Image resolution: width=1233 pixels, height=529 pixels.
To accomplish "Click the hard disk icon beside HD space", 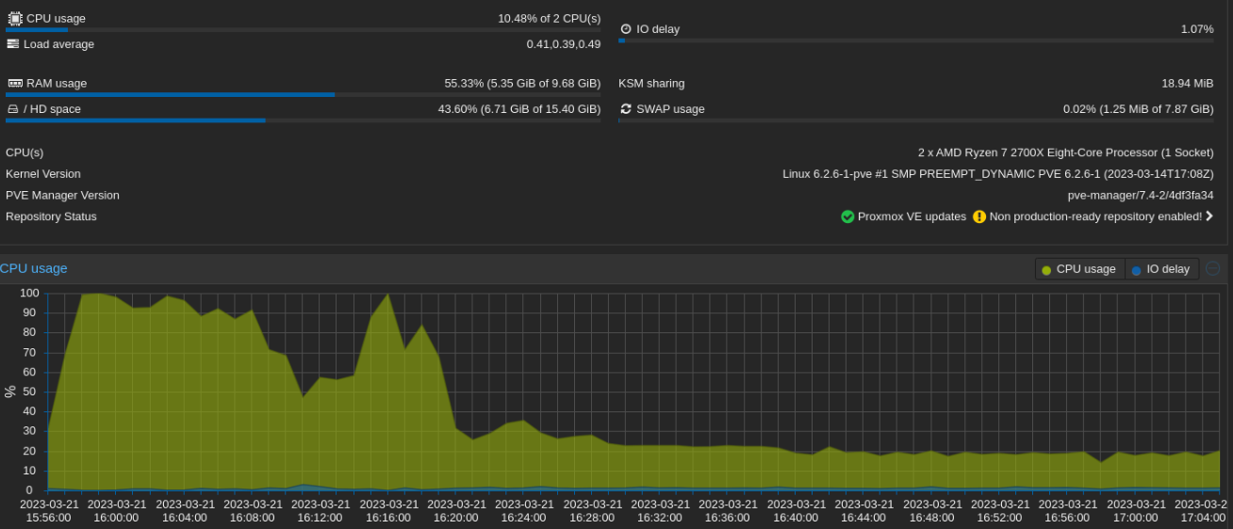I will point(13,109).
